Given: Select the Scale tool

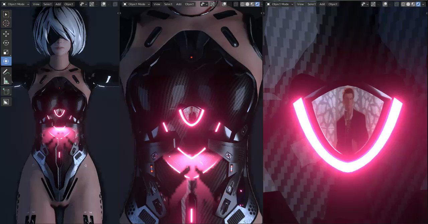Looking at the screenshot, I should (6, 52).
